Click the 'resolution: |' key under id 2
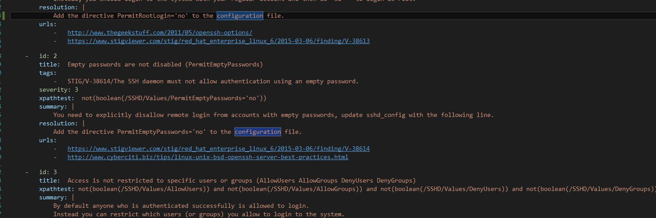The height and width of the screenshot is (218, 656). [x=62, y=123]
